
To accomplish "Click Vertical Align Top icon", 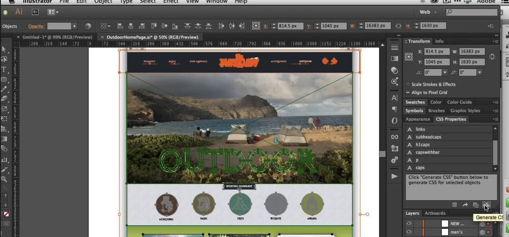I will point(154,26).
